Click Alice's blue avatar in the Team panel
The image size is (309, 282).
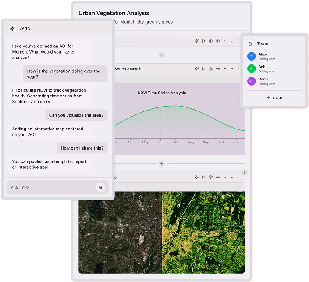click(251, 56)
